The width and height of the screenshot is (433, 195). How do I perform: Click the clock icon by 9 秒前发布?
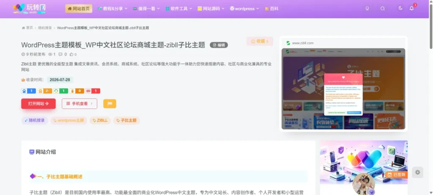tap(23, 54)
